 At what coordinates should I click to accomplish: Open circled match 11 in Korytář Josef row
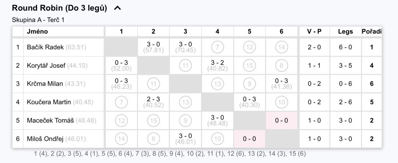pos(185,65)
